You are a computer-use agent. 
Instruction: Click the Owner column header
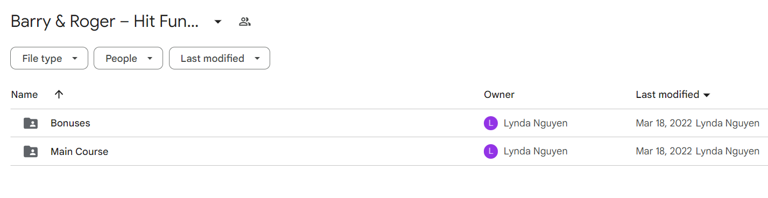[499, 95]
